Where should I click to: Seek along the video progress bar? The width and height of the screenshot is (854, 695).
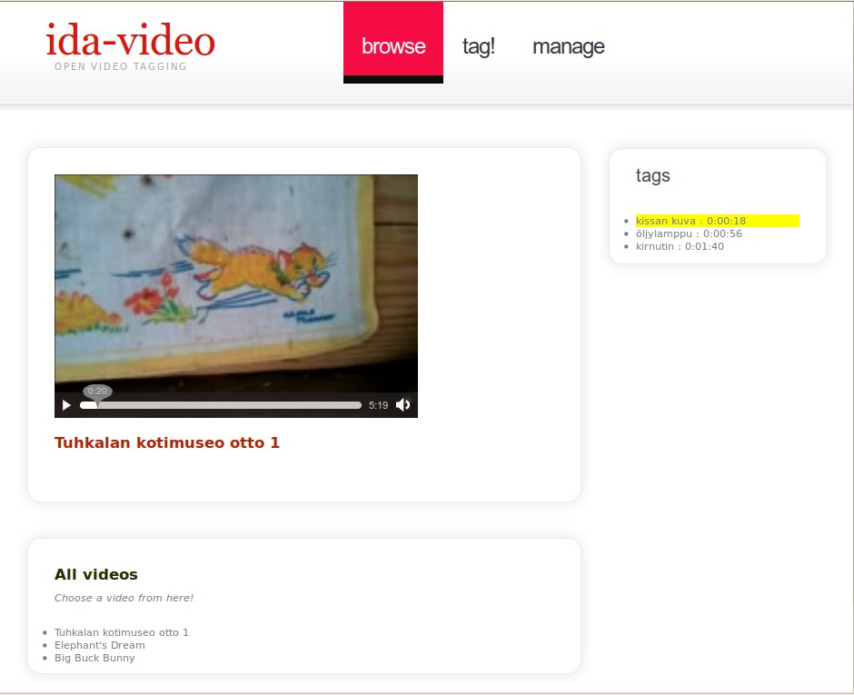[221, 405]
